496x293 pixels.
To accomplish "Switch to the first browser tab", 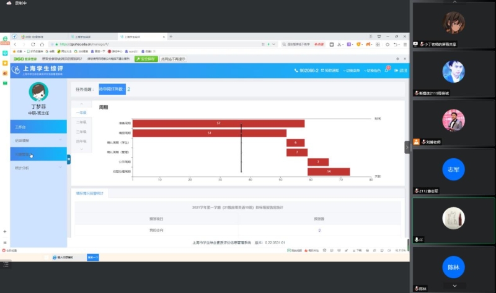I will 43,37.
